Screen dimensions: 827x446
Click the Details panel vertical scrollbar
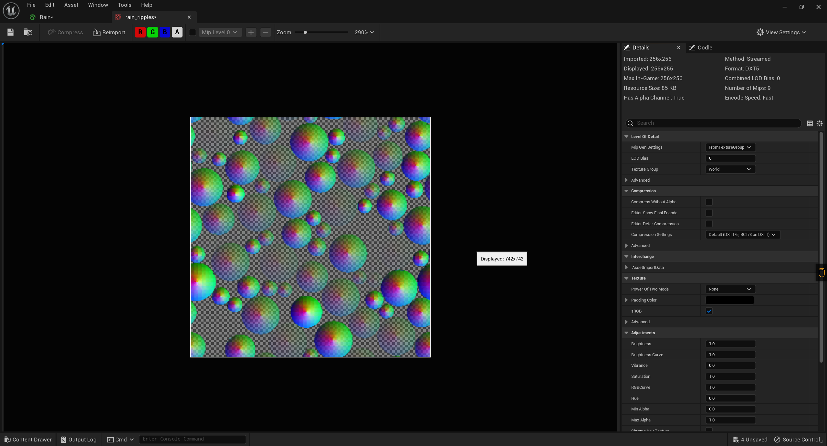(x=821, y=247)
